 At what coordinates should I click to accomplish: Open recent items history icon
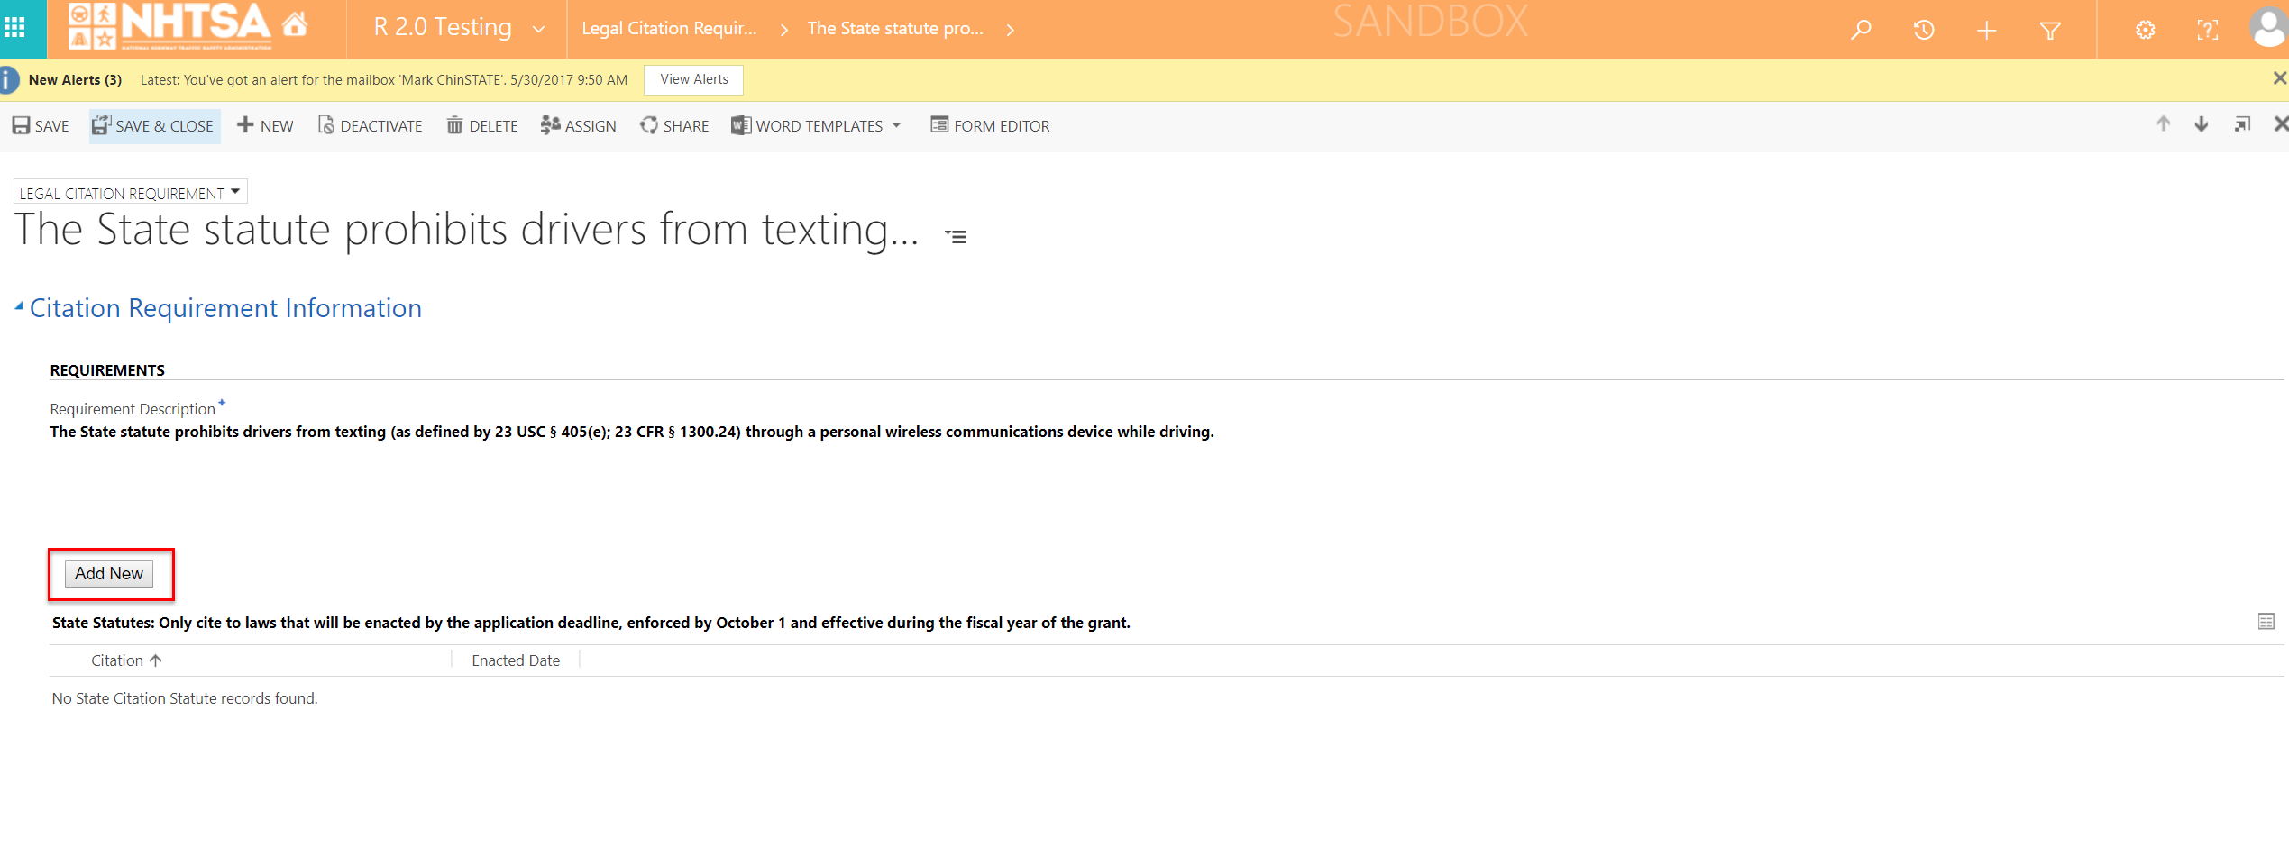pos(1924,30)
